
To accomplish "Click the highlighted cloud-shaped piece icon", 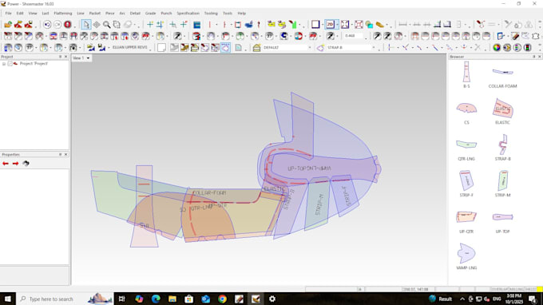I will [x=225, y=47].
